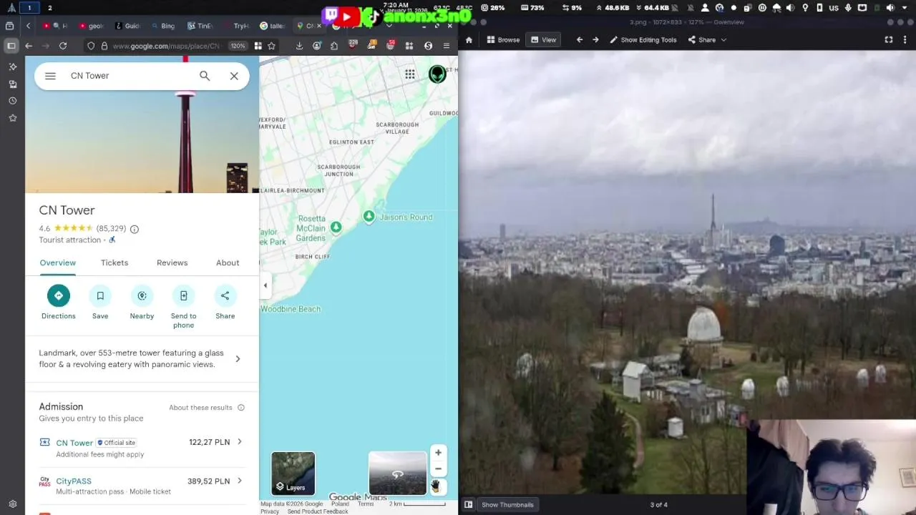
Task: Save CN Tower to a list
Action: pyautogui.click(x=100, y=303)
